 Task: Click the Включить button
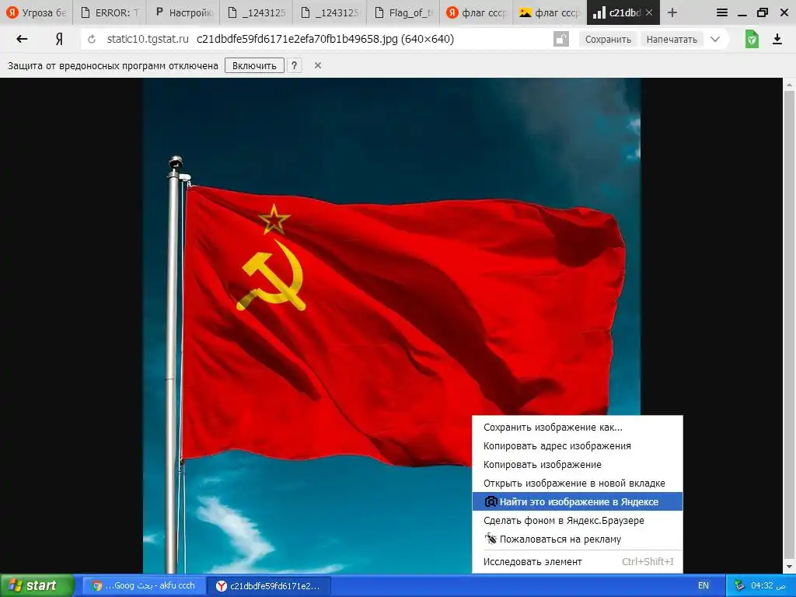point(254,65)
